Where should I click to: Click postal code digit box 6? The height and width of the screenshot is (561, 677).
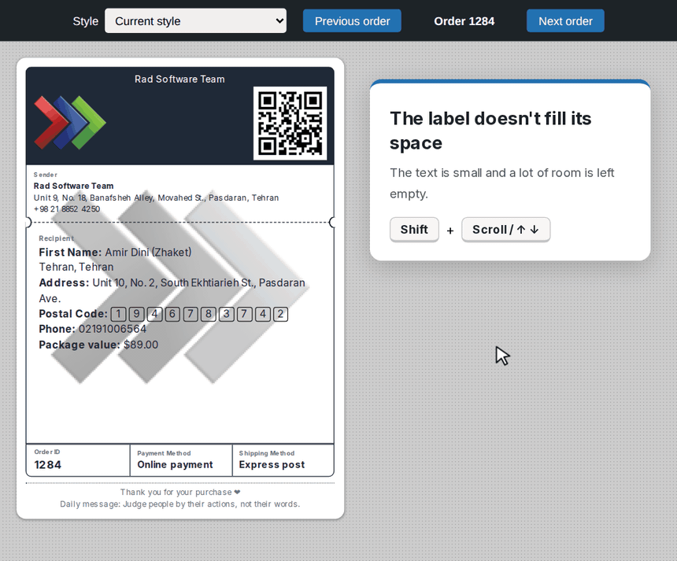172,314
